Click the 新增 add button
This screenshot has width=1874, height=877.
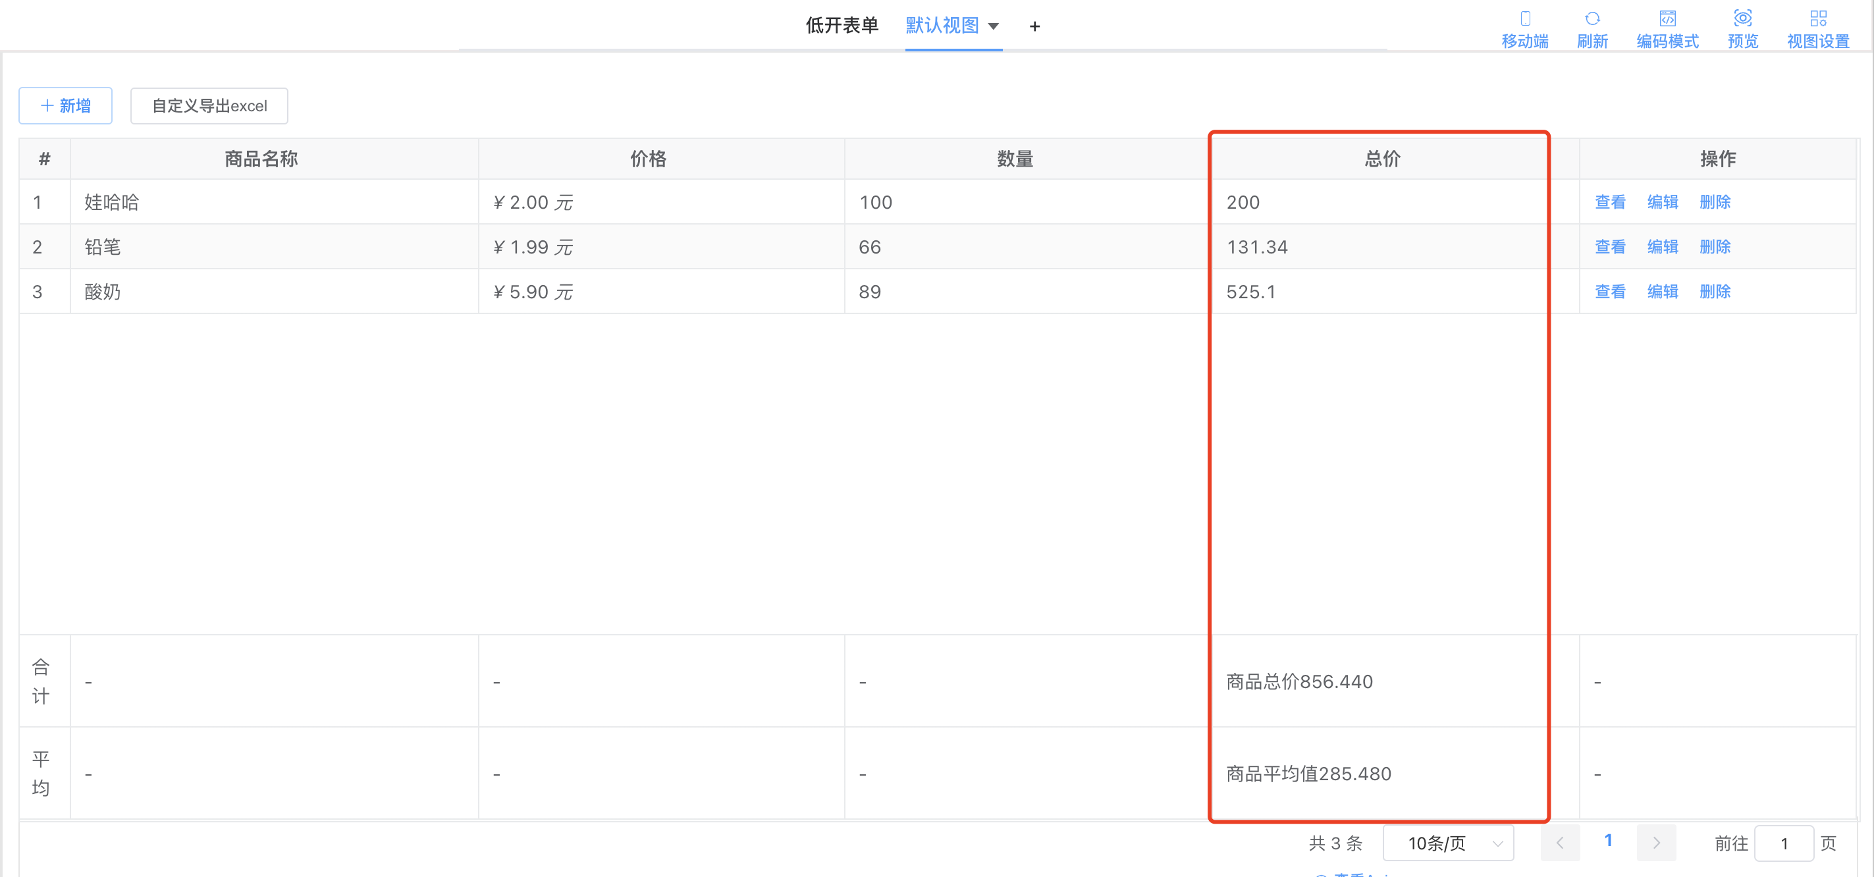point(65,105)
